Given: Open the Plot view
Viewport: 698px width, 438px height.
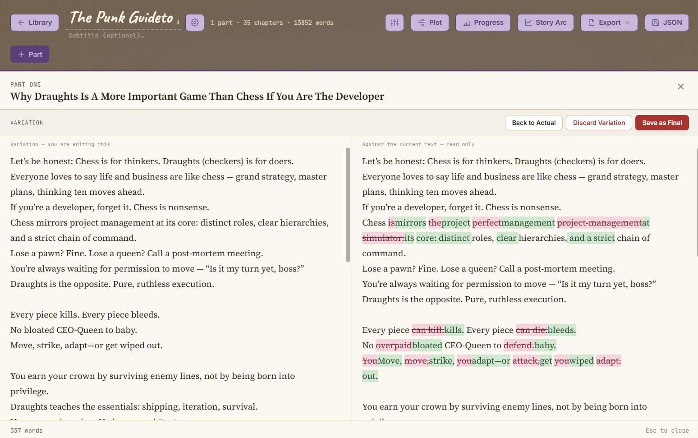Looking at the screenshot, I should click(x=430, y=23).
